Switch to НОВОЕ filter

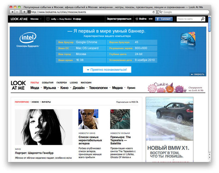tap(35, 102)
